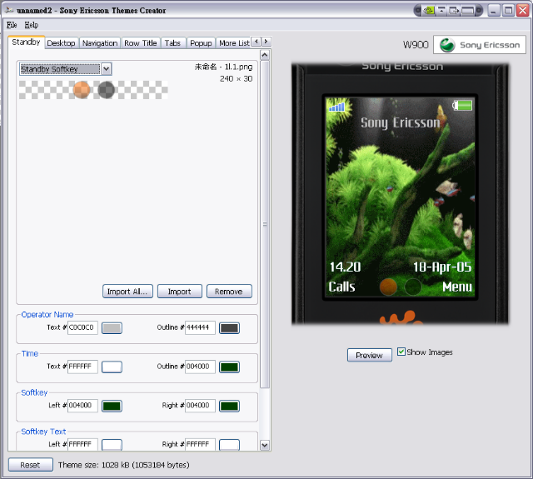
Task: Click the Reset button
Action: [31, 465]
